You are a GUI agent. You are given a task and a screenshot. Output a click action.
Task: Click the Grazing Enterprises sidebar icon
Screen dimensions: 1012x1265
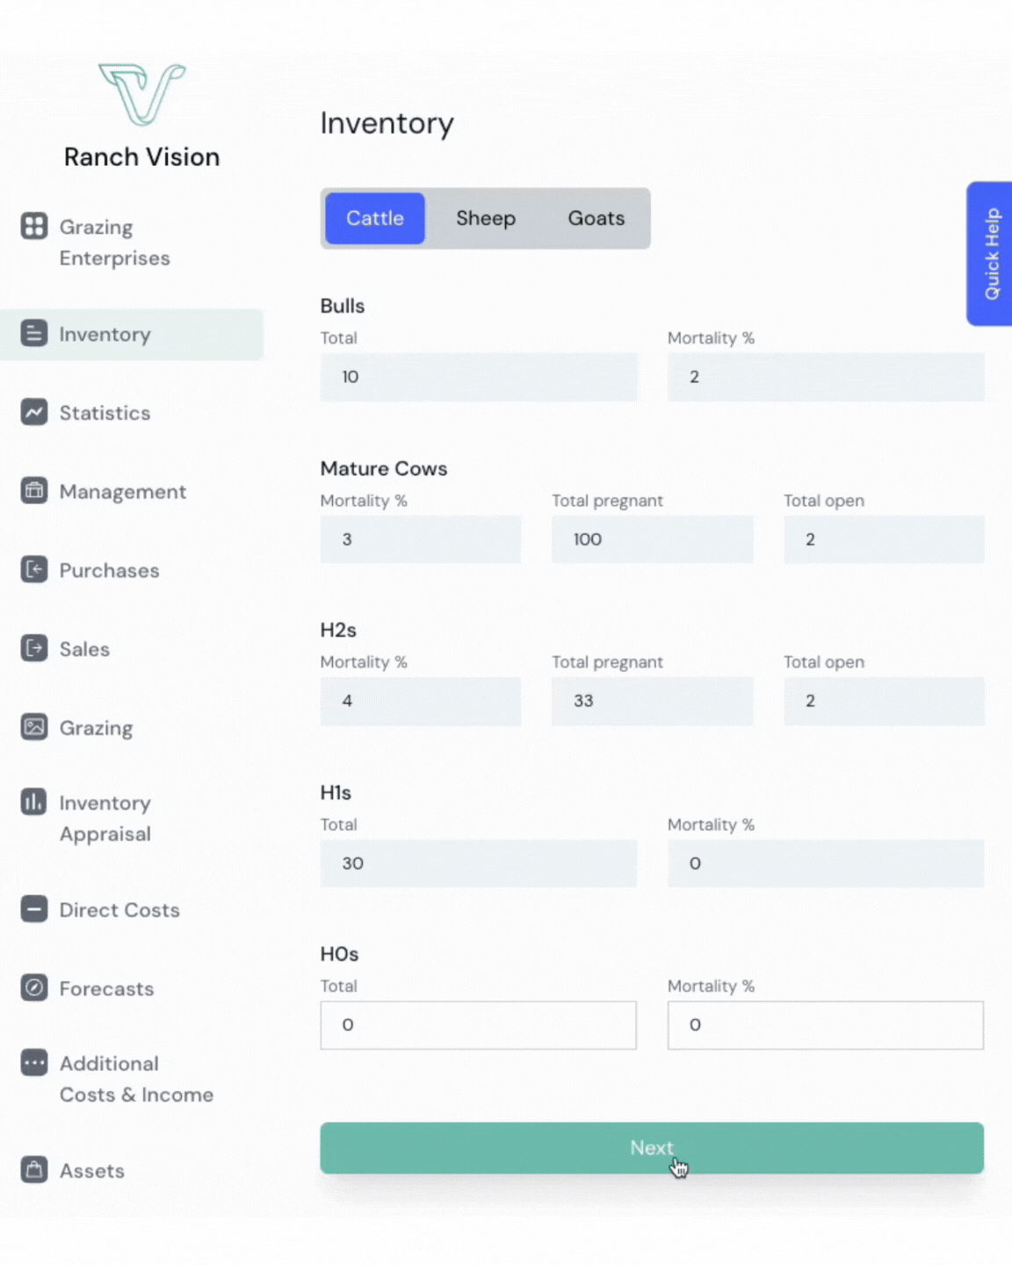(34, 227)
